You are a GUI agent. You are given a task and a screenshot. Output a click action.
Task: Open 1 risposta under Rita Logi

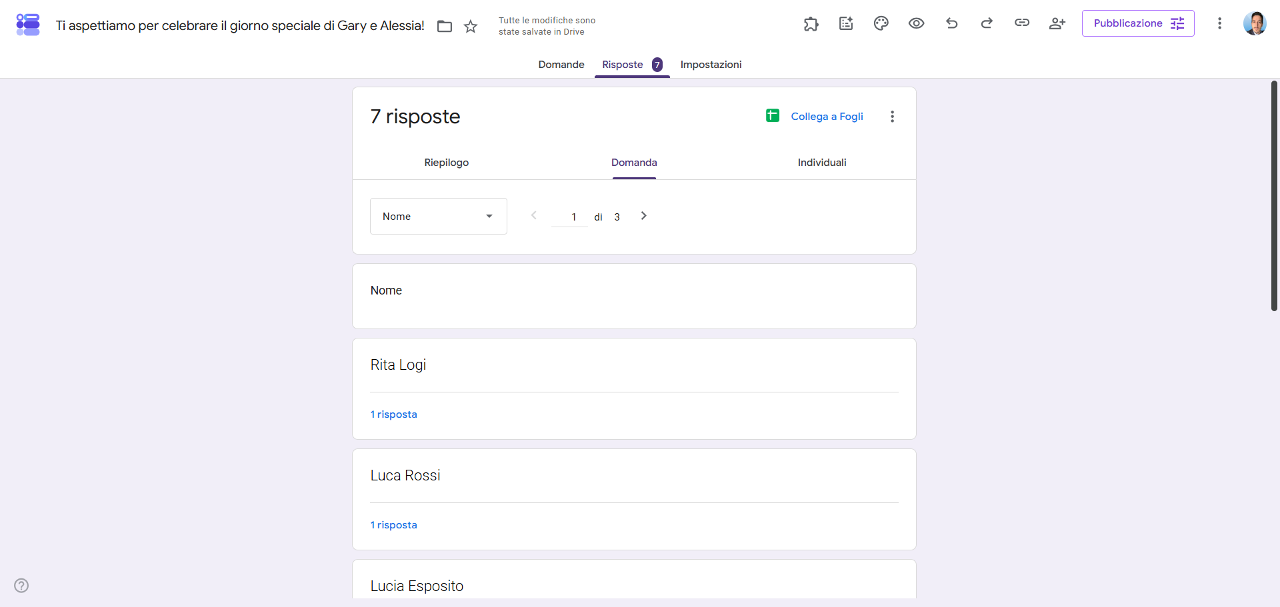[x=394, y=414]
